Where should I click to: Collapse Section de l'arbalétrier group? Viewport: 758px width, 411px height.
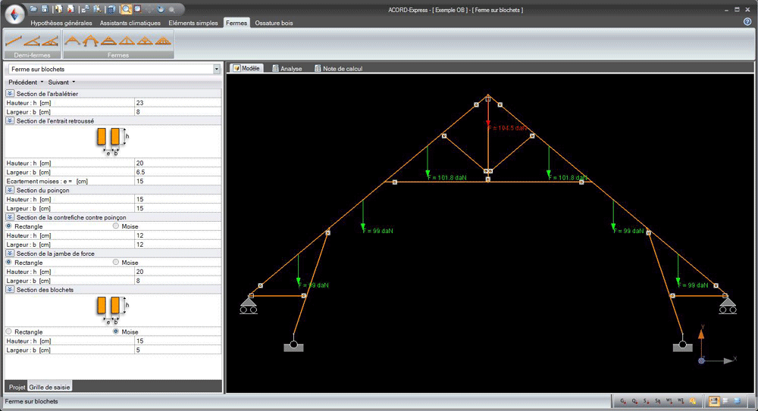click(10, 93)
